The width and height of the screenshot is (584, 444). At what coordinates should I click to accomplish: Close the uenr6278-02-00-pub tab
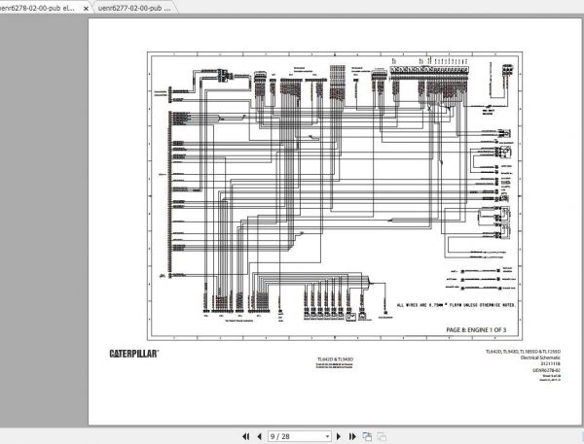tap(86, 8)
